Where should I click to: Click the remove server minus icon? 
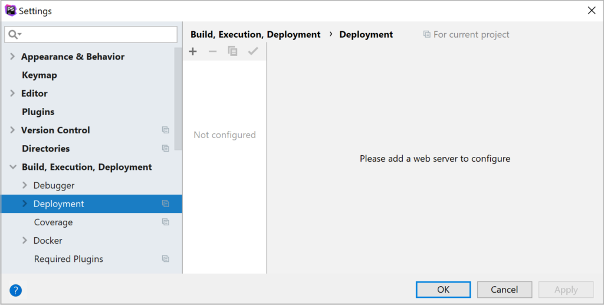(x=212, y=51)
